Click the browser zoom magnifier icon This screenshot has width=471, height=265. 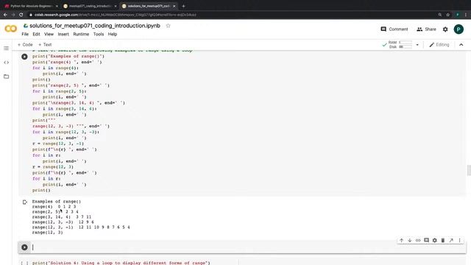(x=440, y=15)
